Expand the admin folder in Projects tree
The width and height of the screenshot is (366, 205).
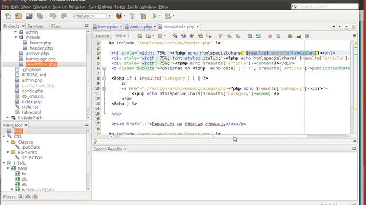pyautogui.click(x=15, y=32)
